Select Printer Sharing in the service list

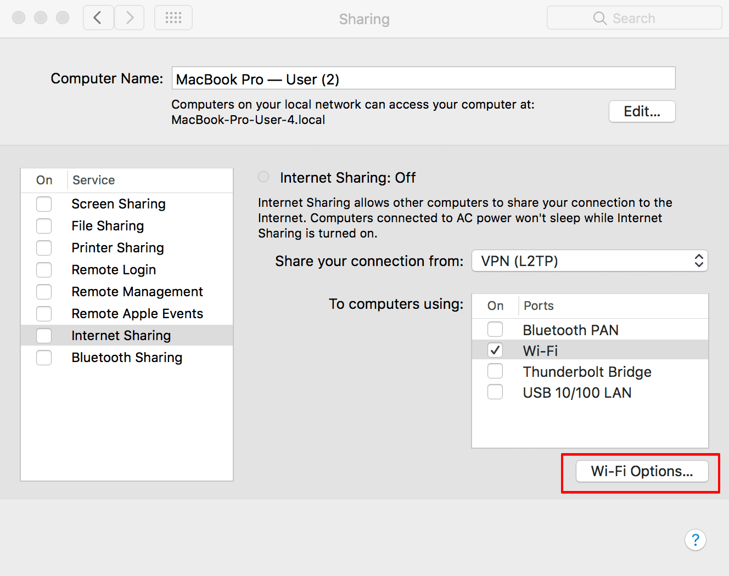coord(117,248)
